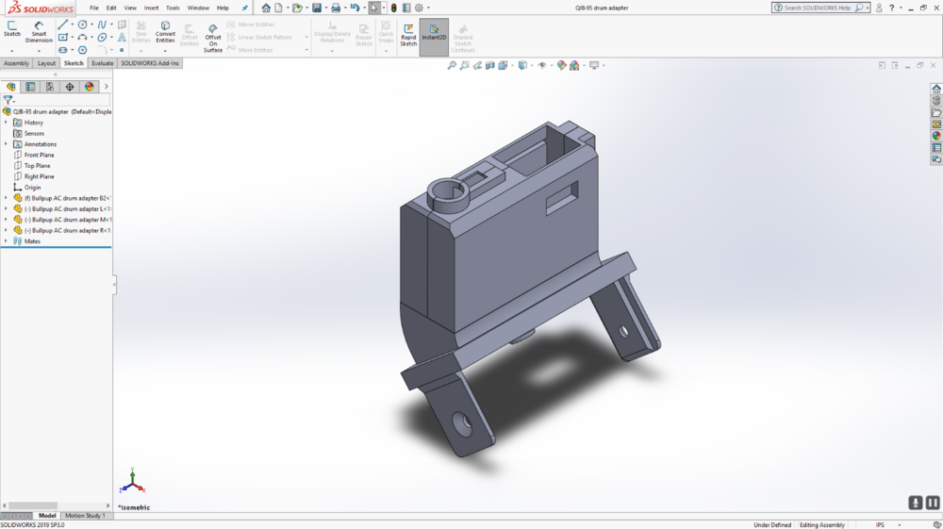Click the Save icon in the top toolbar
This screenshot has height=529, width=943.
point(317,8)
